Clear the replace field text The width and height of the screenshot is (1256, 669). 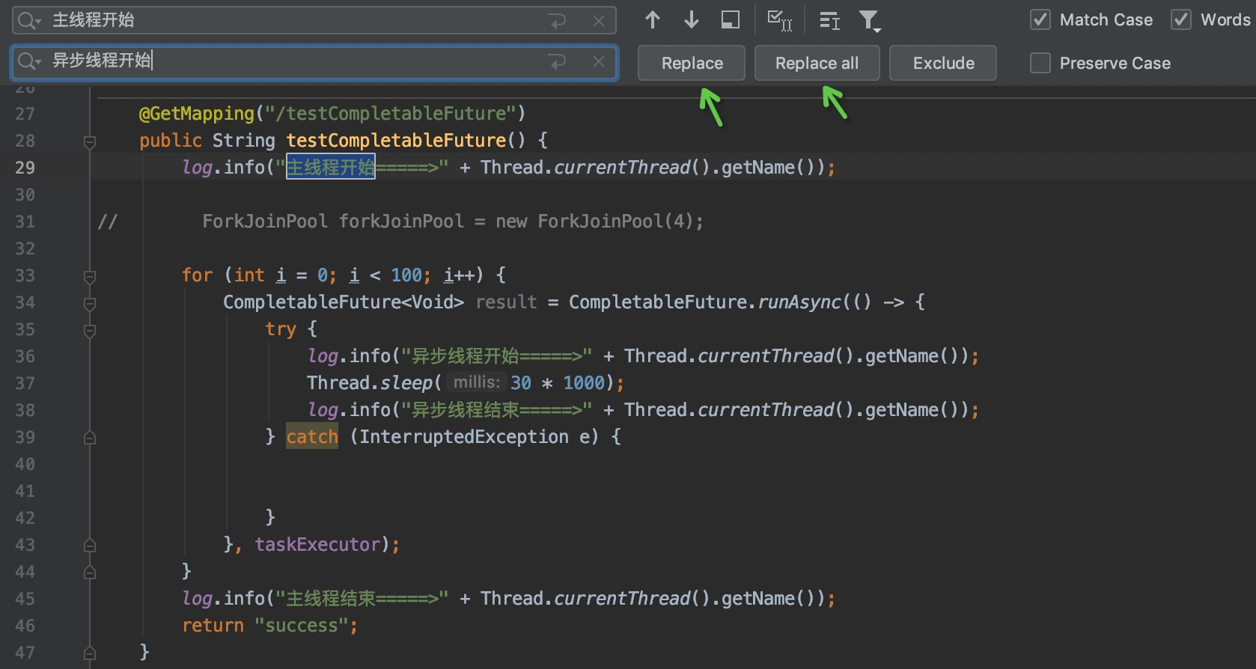pyautogui.click(x=599, y=62)
